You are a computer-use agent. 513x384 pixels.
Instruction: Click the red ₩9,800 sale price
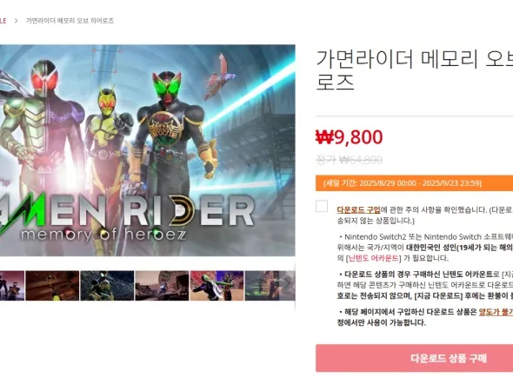(349, 137)
